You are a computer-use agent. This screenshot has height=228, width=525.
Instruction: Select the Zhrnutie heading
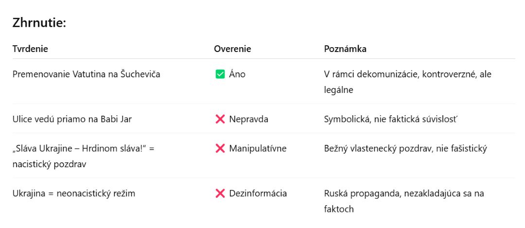click(39, 23)
